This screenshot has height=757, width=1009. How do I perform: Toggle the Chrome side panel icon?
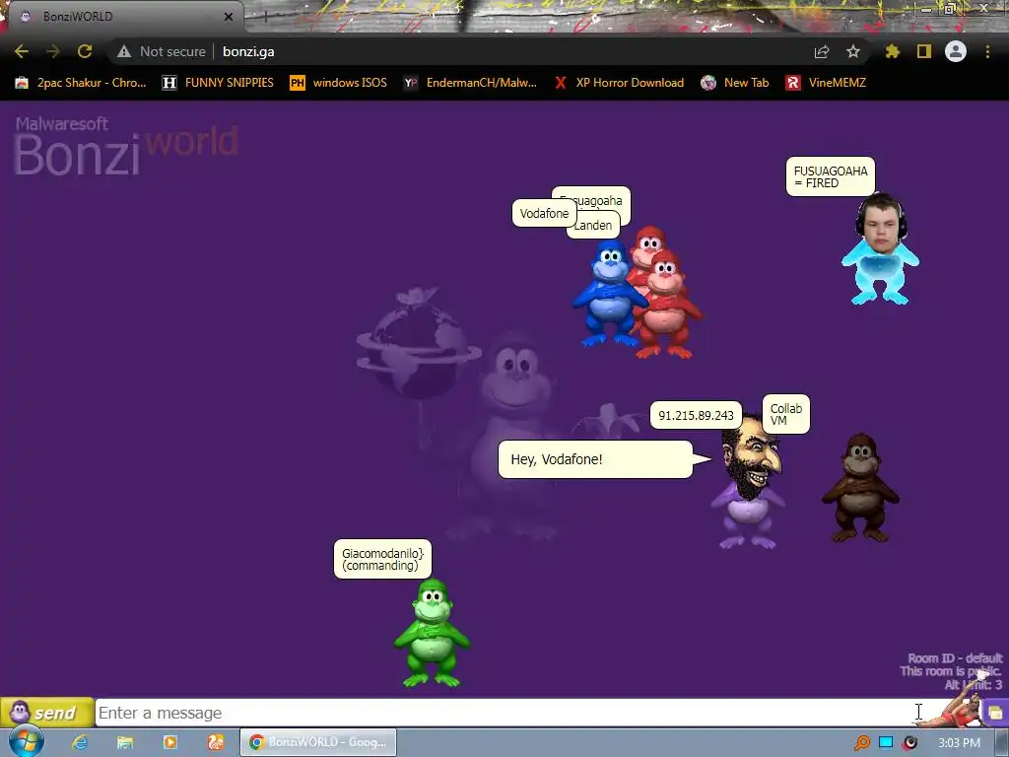924,51
